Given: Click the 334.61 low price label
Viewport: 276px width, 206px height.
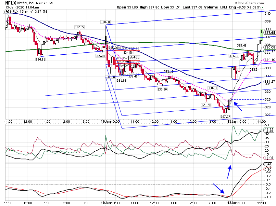Looking at the screenshot, I should pyautogui.click(x=41, y=60).
